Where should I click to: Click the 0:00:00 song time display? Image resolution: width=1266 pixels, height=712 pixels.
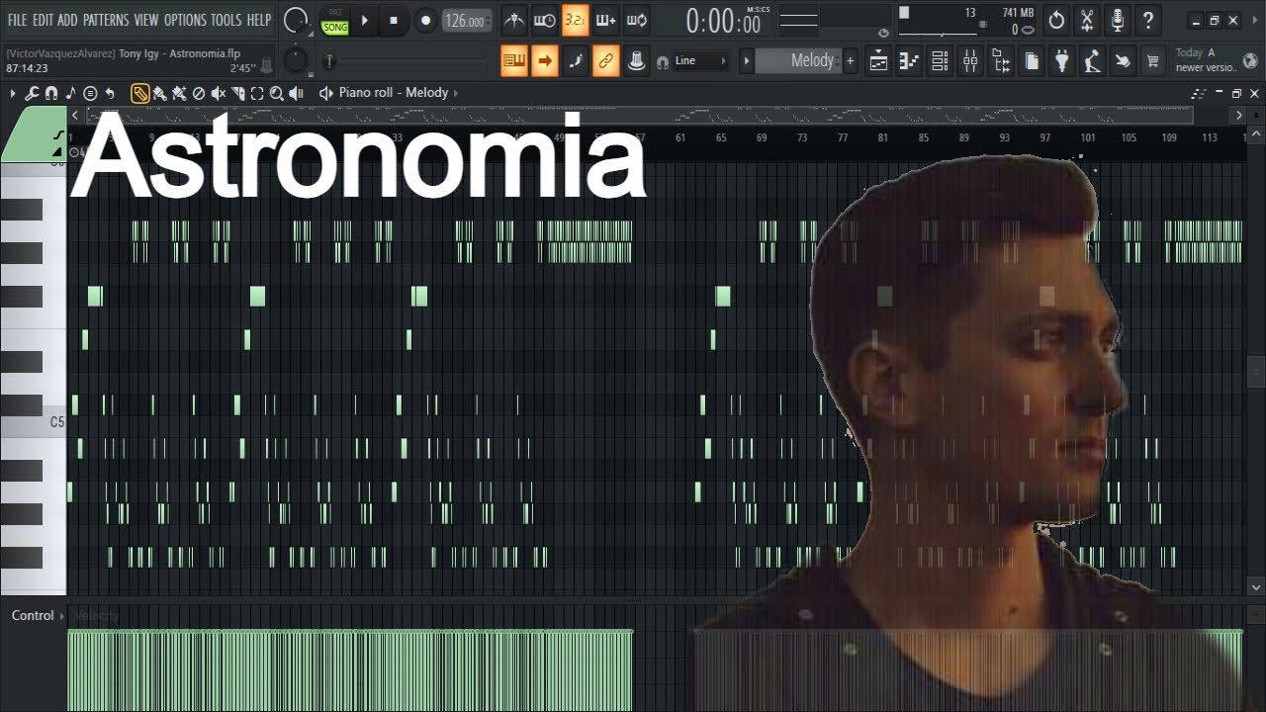coord(725,21)
